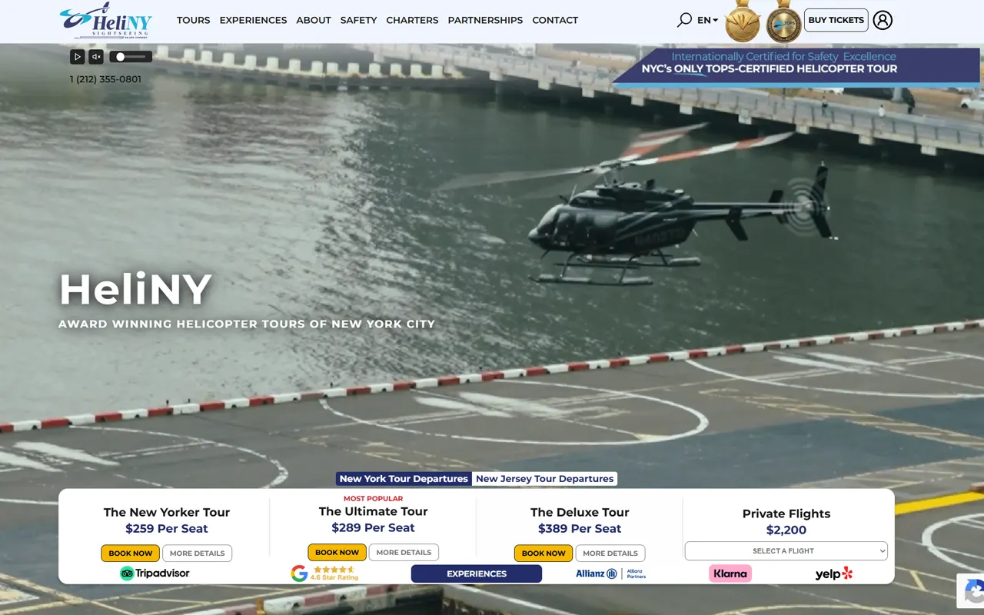The width and height of the screenshot is (984, 615).
Task: Click the HeliNY Sightseeing logo
Action: pyautogui.click(x=106, y=21)
